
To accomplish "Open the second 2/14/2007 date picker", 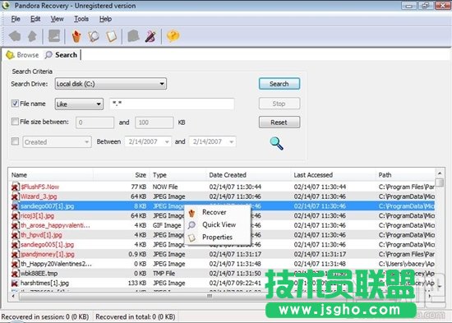I will 213,141.
